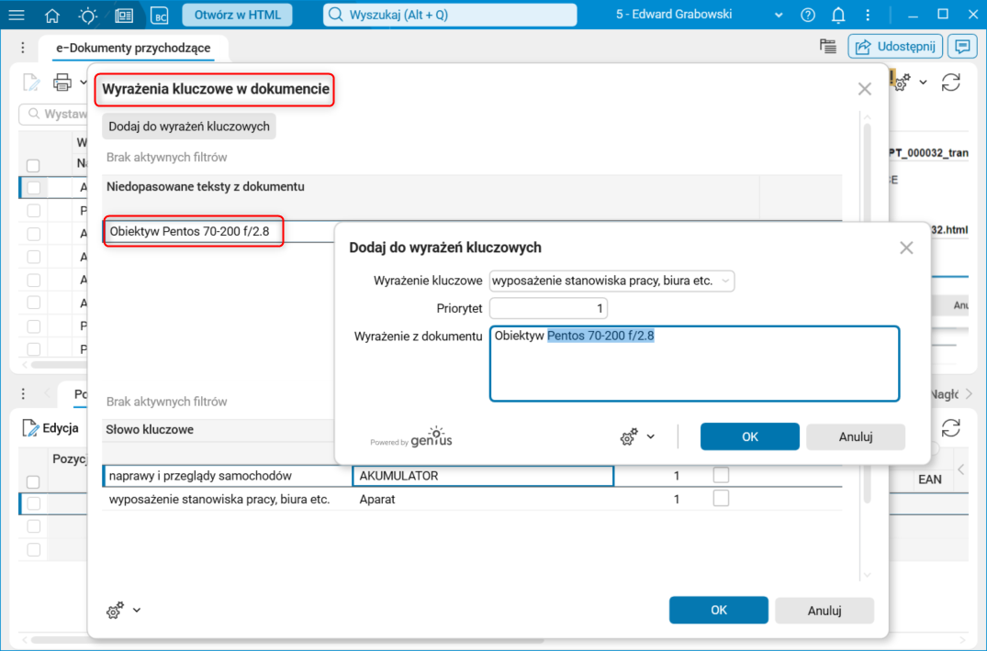Image resolution: width=987 pixels, height=651 pixels.
Task: Click Niedopasowane teksty z dokumentu header
Action: tap(206, 187)
